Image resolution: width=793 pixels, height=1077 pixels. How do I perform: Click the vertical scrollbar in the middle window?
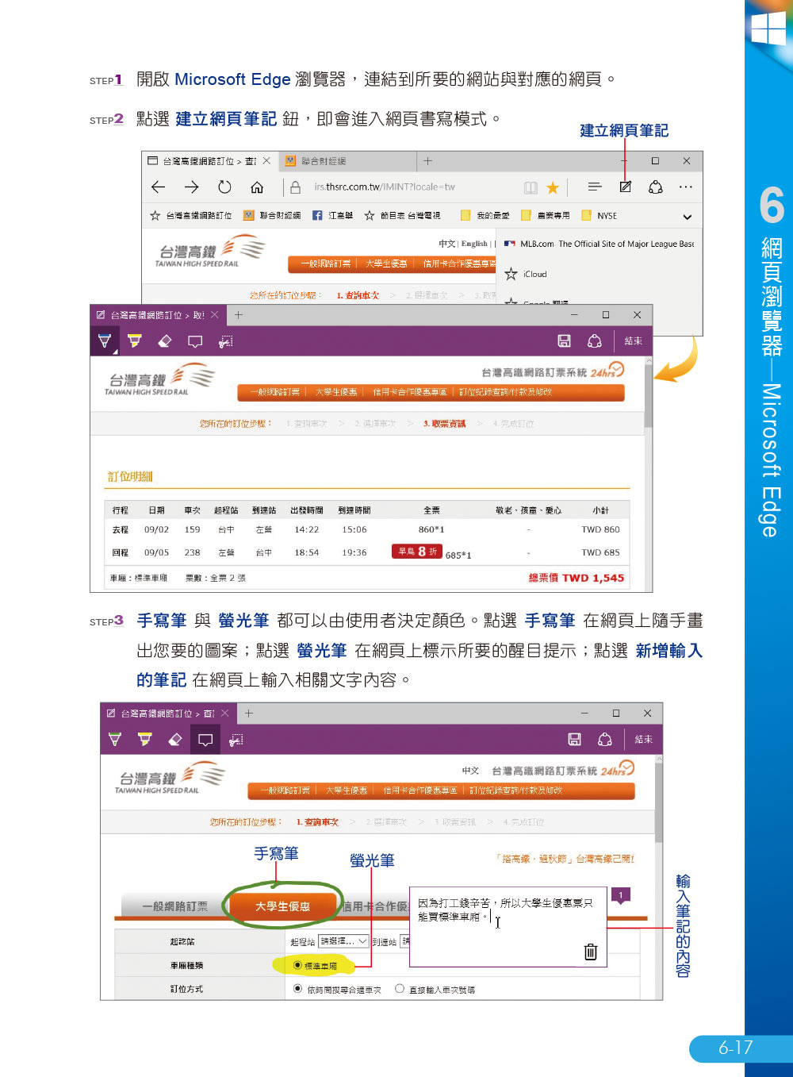click(648, 397)
